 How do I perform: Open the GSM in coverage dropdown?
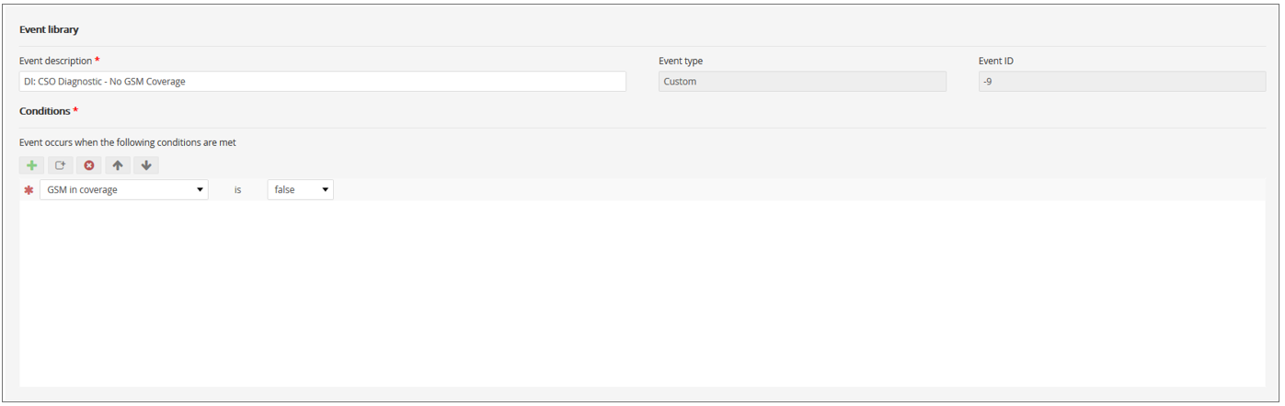pos(124,190)
